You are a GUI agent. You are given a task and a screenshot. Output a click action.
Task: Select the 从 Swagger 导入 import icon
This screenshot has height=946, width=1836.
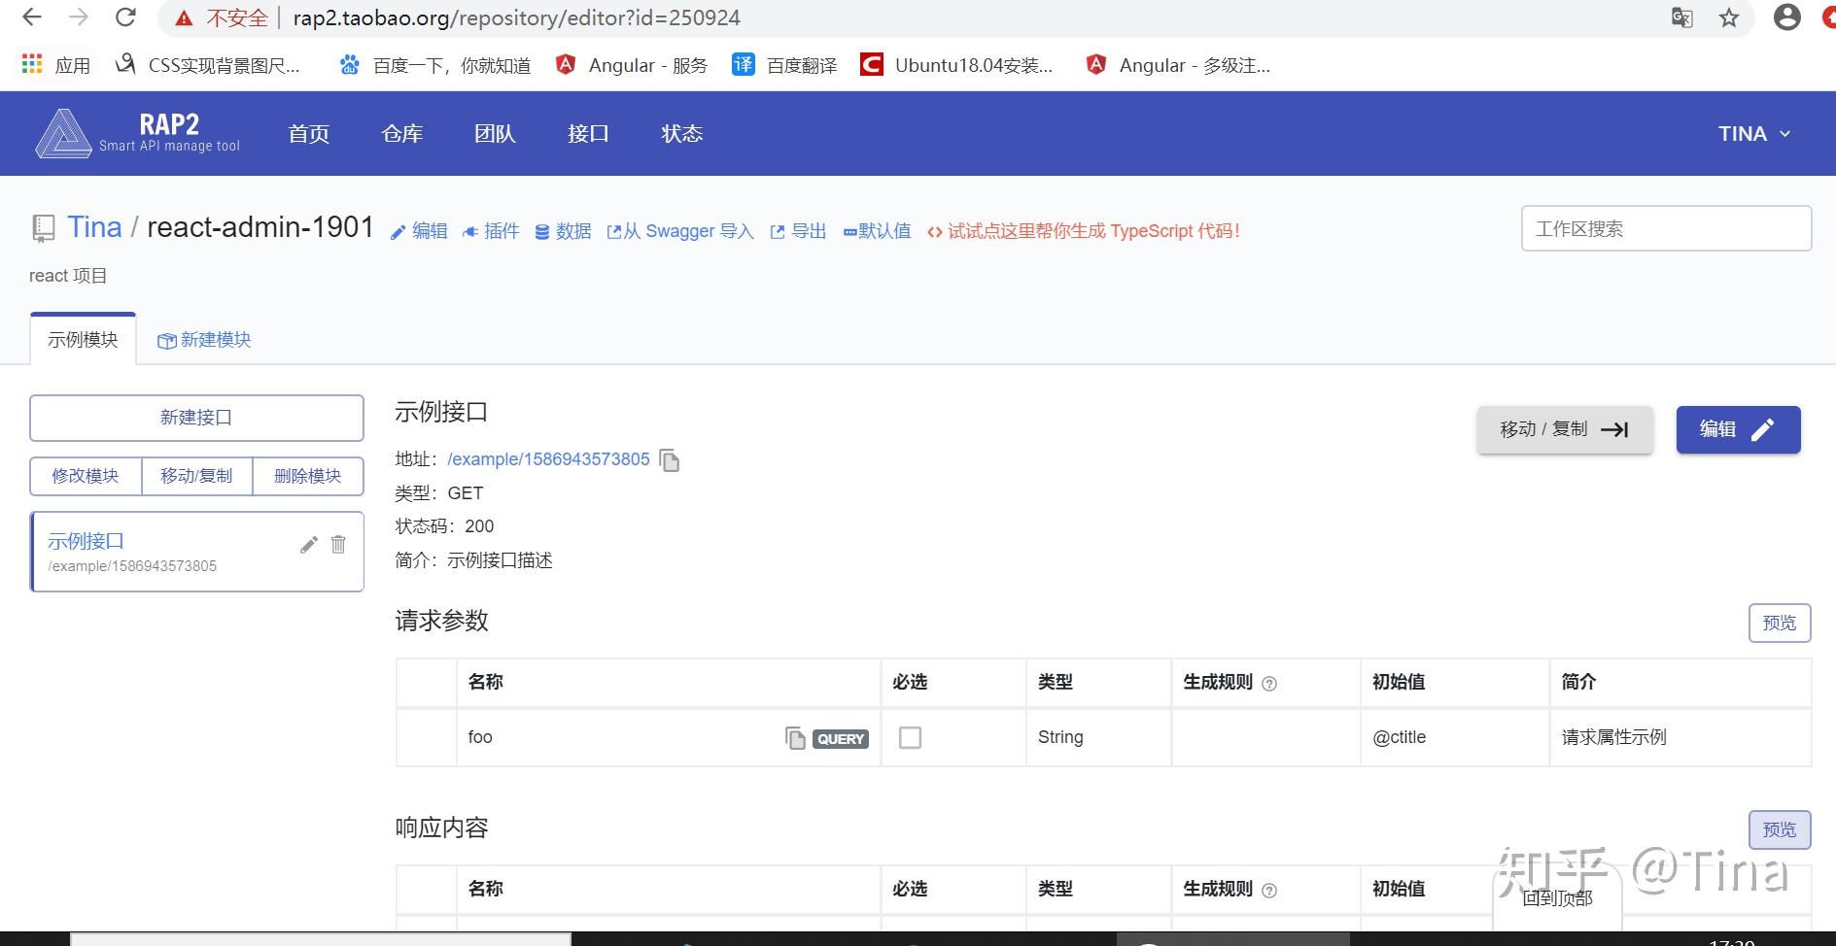[615, 231]
